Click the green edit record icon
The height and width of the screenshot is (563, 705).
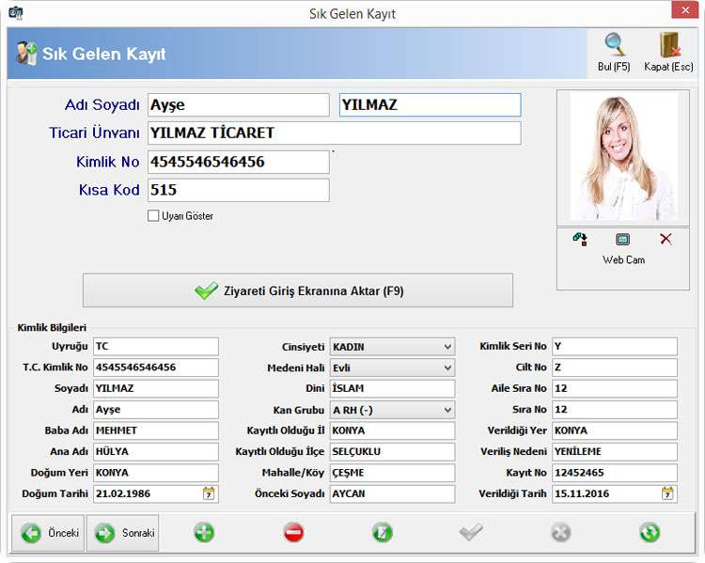[383, 533]
